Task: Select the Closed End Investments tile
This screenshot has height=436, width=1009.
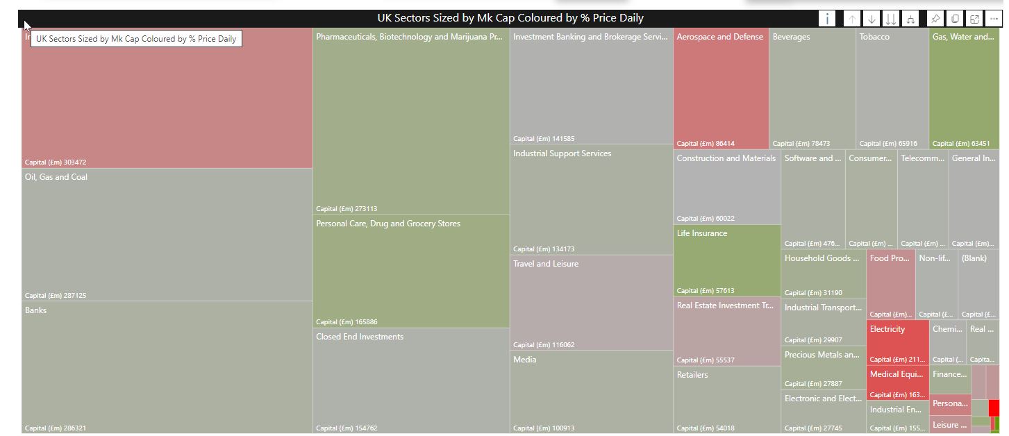Action: (x=411, y=382)
